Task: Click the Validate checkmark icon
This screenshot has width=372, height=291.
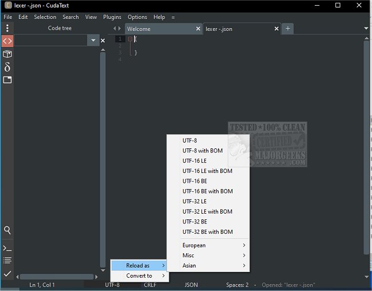Action: [7, 274]
